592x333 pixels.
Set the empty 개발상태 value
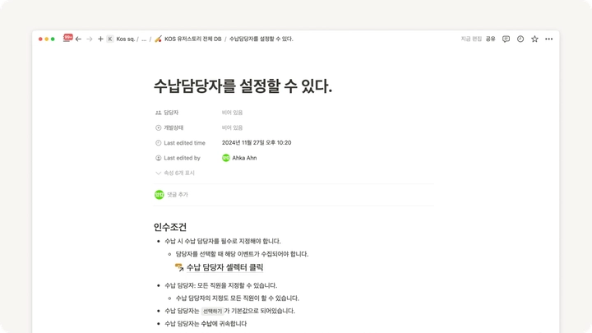pos(232,127)
